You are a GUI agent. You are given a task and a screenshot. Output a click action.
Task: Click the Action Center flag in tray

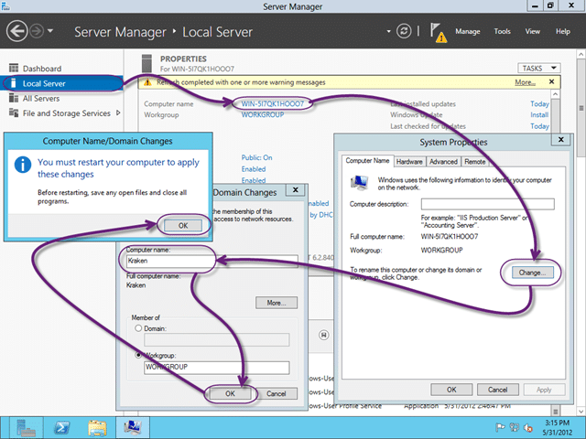(499, 427)
